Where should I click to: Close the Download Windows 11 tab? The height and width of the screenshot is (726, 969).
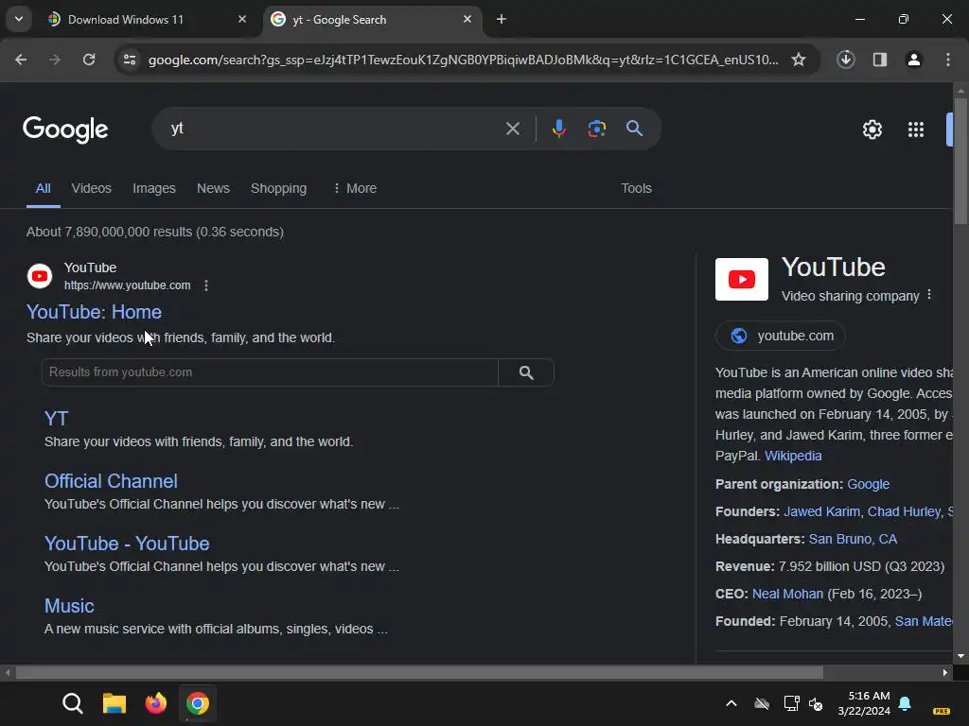tap(242, 19)
